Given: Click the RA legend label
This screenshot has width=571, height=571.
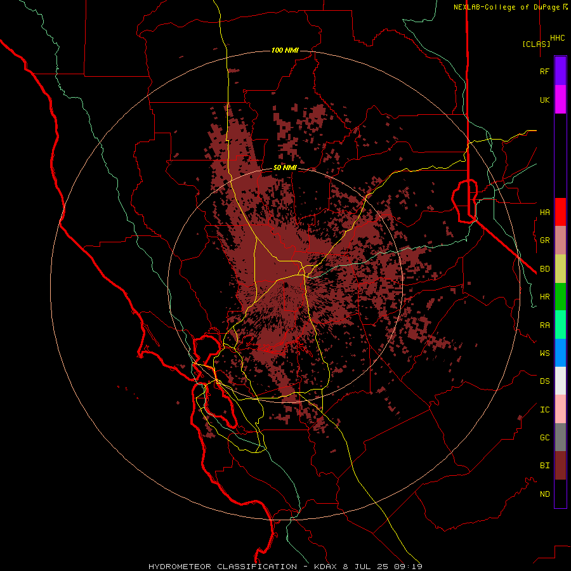Looking at the screenshot, I should (x=545, y=325).
